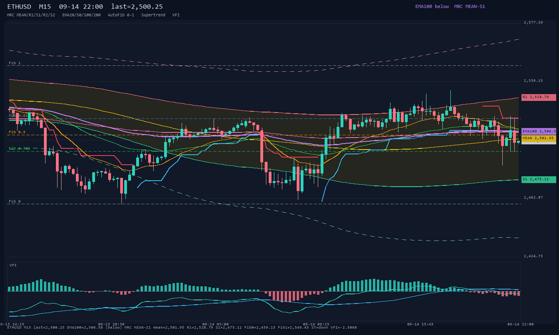This screenshot has width=559, height=335.
Task: Click the EMA100 2,506.5 price tag
Action: click(539, 131)
